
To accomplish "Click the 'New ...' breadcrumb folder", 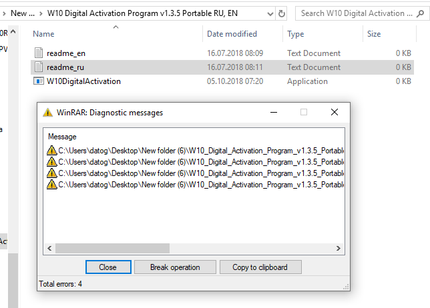I will [23, 13].
